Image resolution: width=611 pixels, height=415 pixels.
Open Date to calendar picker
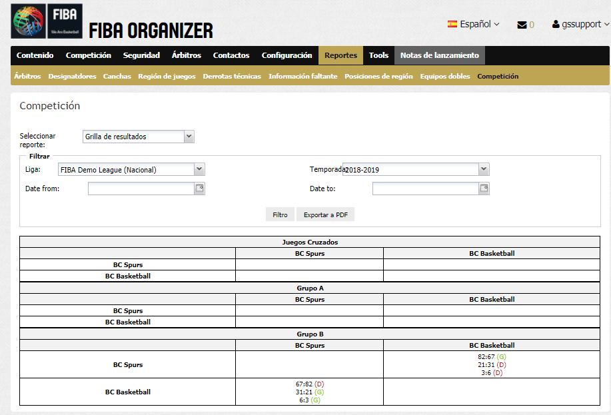[x=484, y=189]
